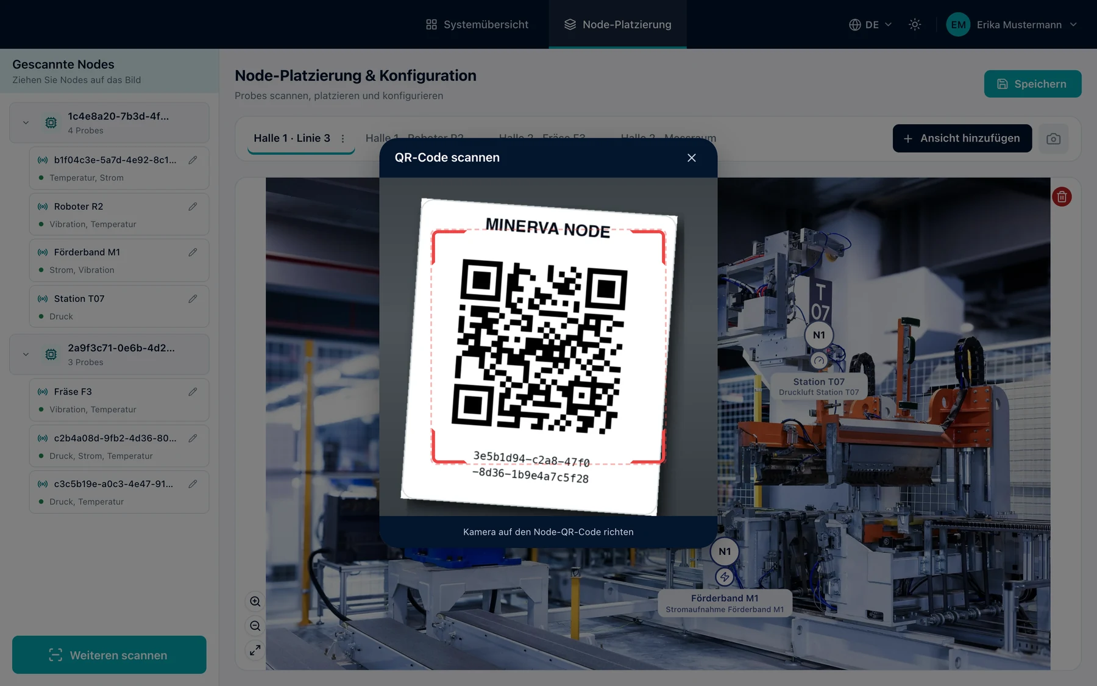The height and width of the screenshot is (686, 1097).
Task: Open options menu for Halle 1 · Linie 3 tab
Action: pyautogui.click(x=343, y=138)
